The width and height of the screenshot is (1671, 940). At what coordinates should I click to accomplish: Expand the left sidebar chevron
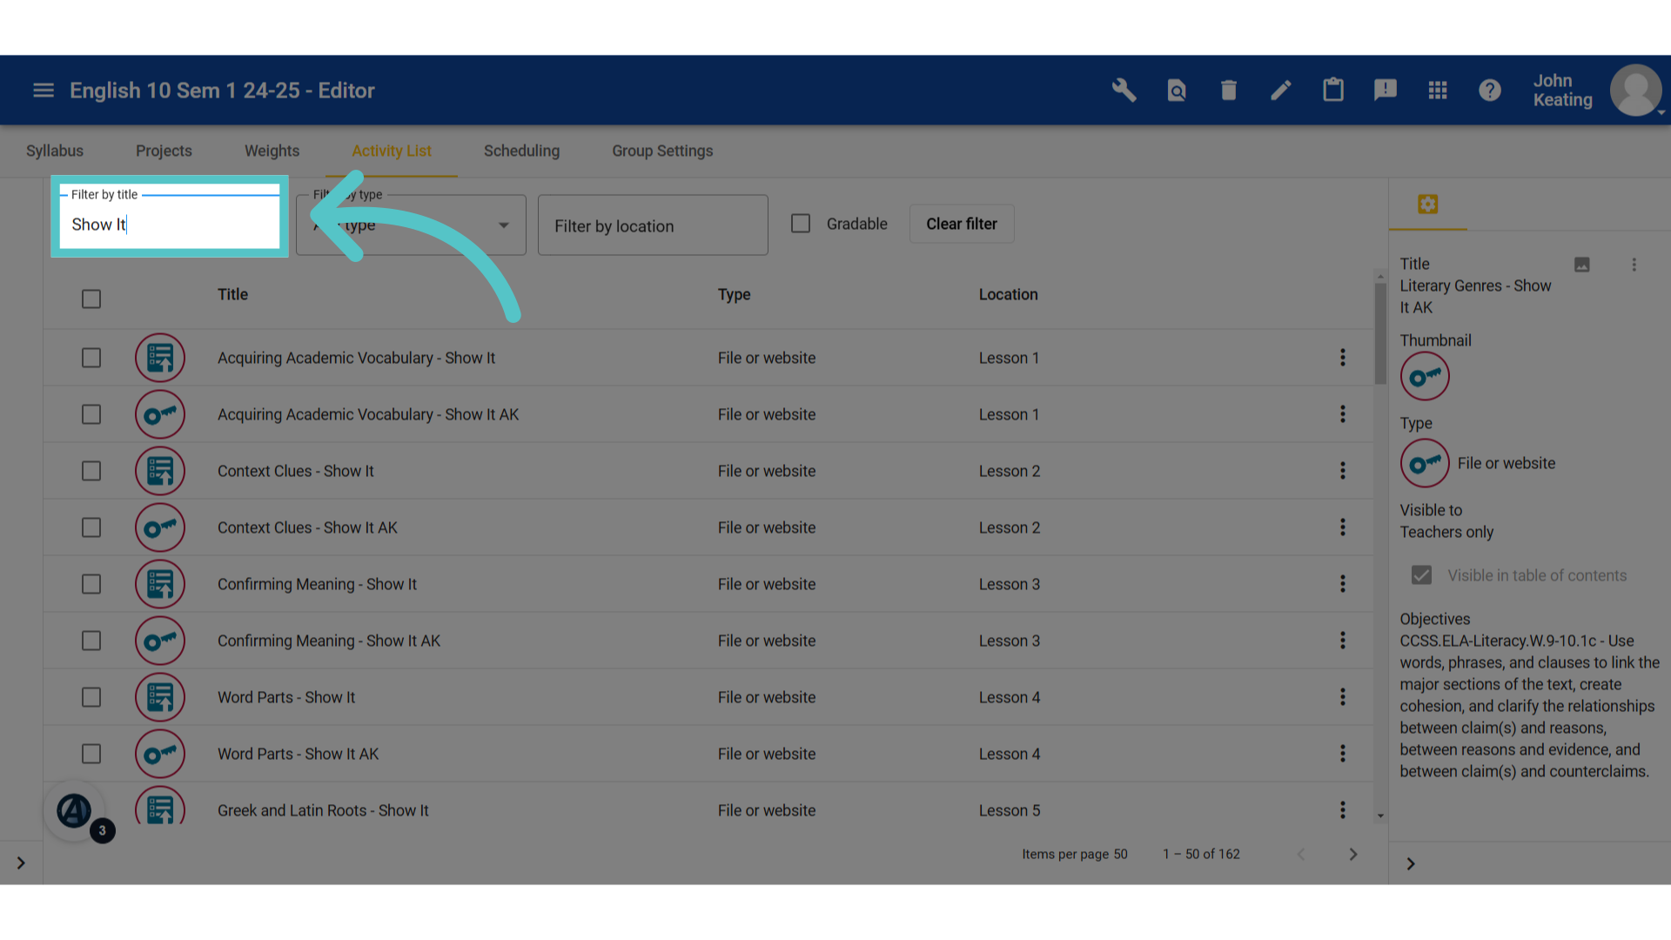(x=21, y=863)
